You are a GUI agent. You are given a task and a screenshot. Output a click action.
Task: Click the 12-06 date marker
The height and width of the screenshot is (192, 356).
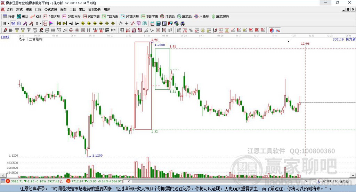pos(305,44)
